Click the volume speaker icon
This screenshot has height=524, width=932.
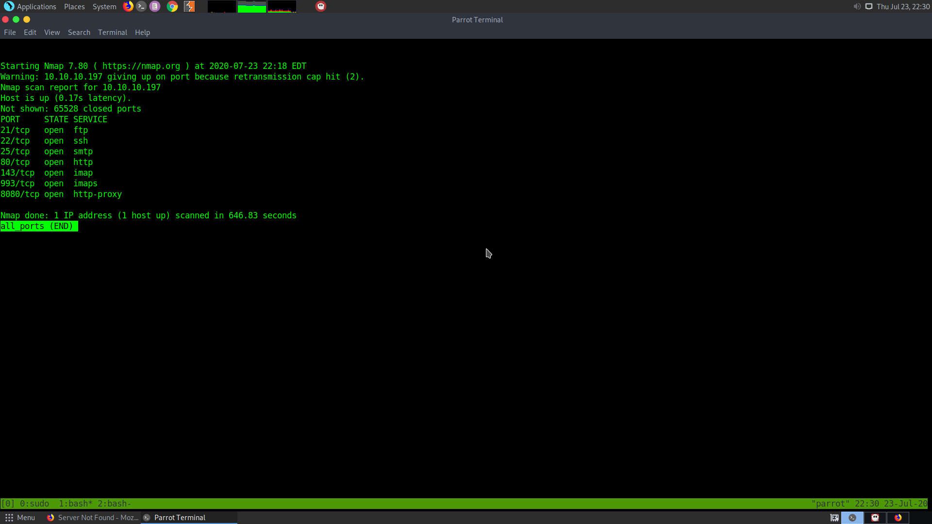857,6
